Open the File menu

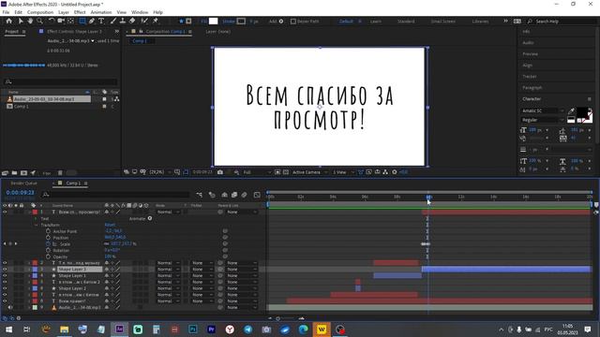[x=7, y=12]
